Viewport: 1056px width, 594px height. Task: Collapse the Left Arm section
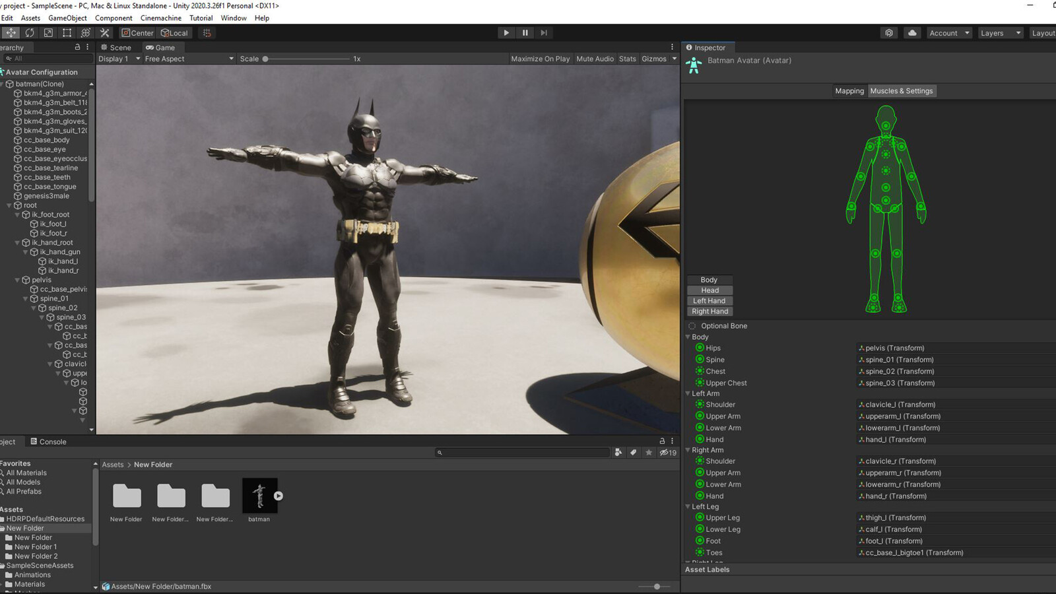688,393
